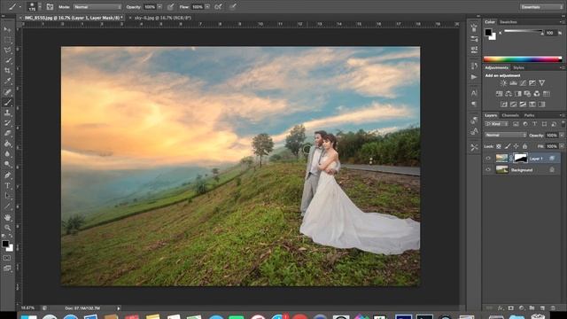
Task: Open the layer filter Kind dropdown
Action: click(496, 124)
